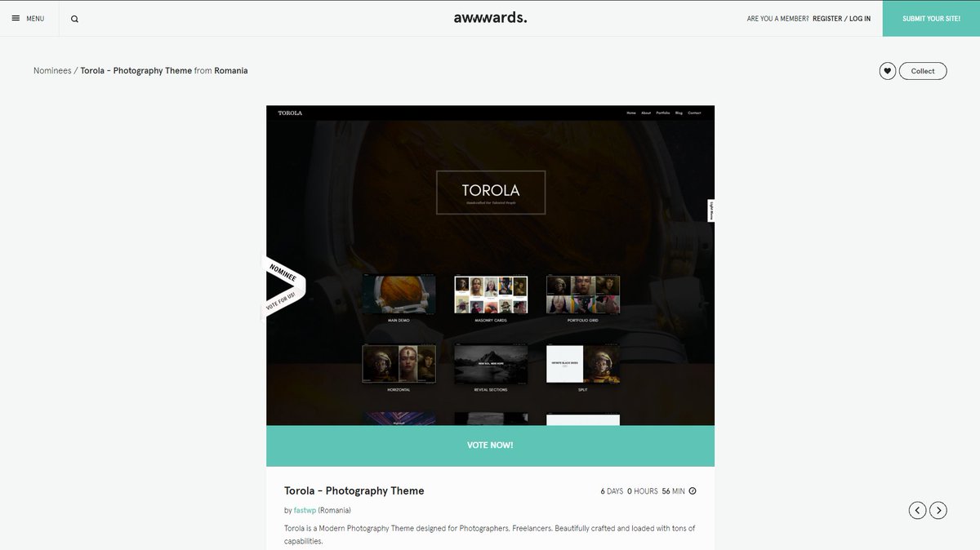The height and width of the screenshot is (550, 980).
Task: Click 'ARE YOU A MEMBER?' text
Action: point(777,19)
